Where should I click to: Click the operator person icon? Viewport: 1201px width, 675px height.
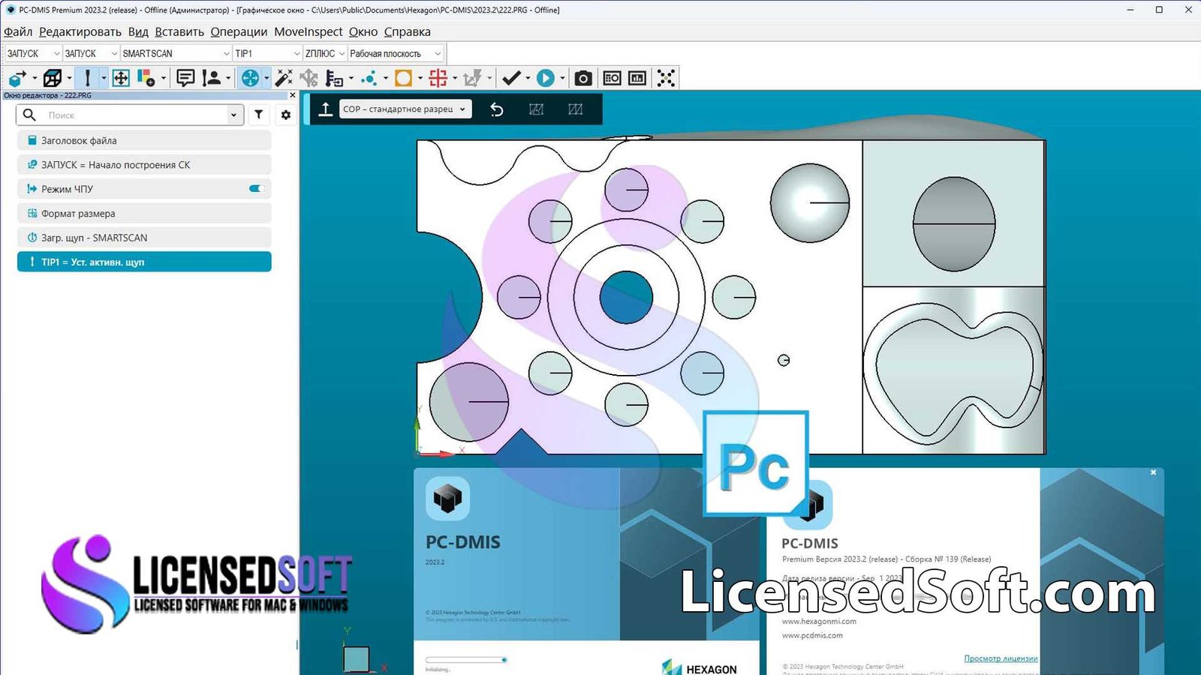click(212, 78)
